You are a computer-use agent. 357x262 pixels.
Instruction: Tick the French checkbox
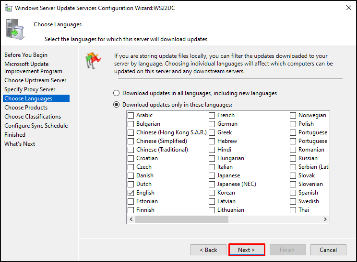(x=212, y=115)
